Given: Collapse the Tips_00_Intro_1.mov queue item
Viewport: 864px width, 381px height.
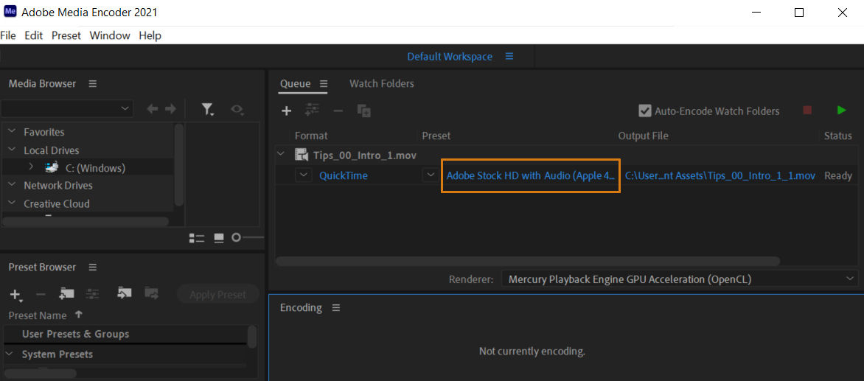Looking at the screenshot, I should [x=282, y=154].
